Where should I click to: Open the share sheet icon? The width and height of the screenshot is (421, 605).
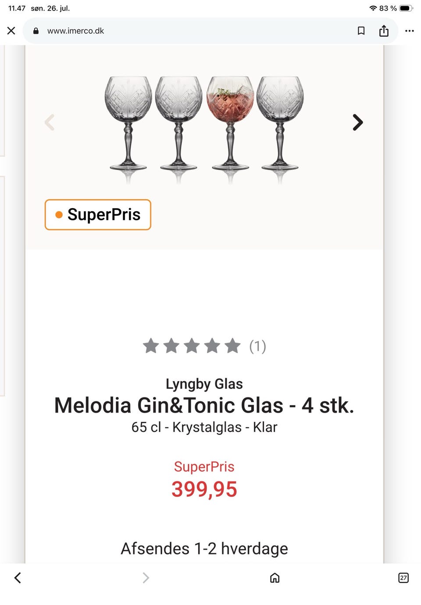pos(384,31)
